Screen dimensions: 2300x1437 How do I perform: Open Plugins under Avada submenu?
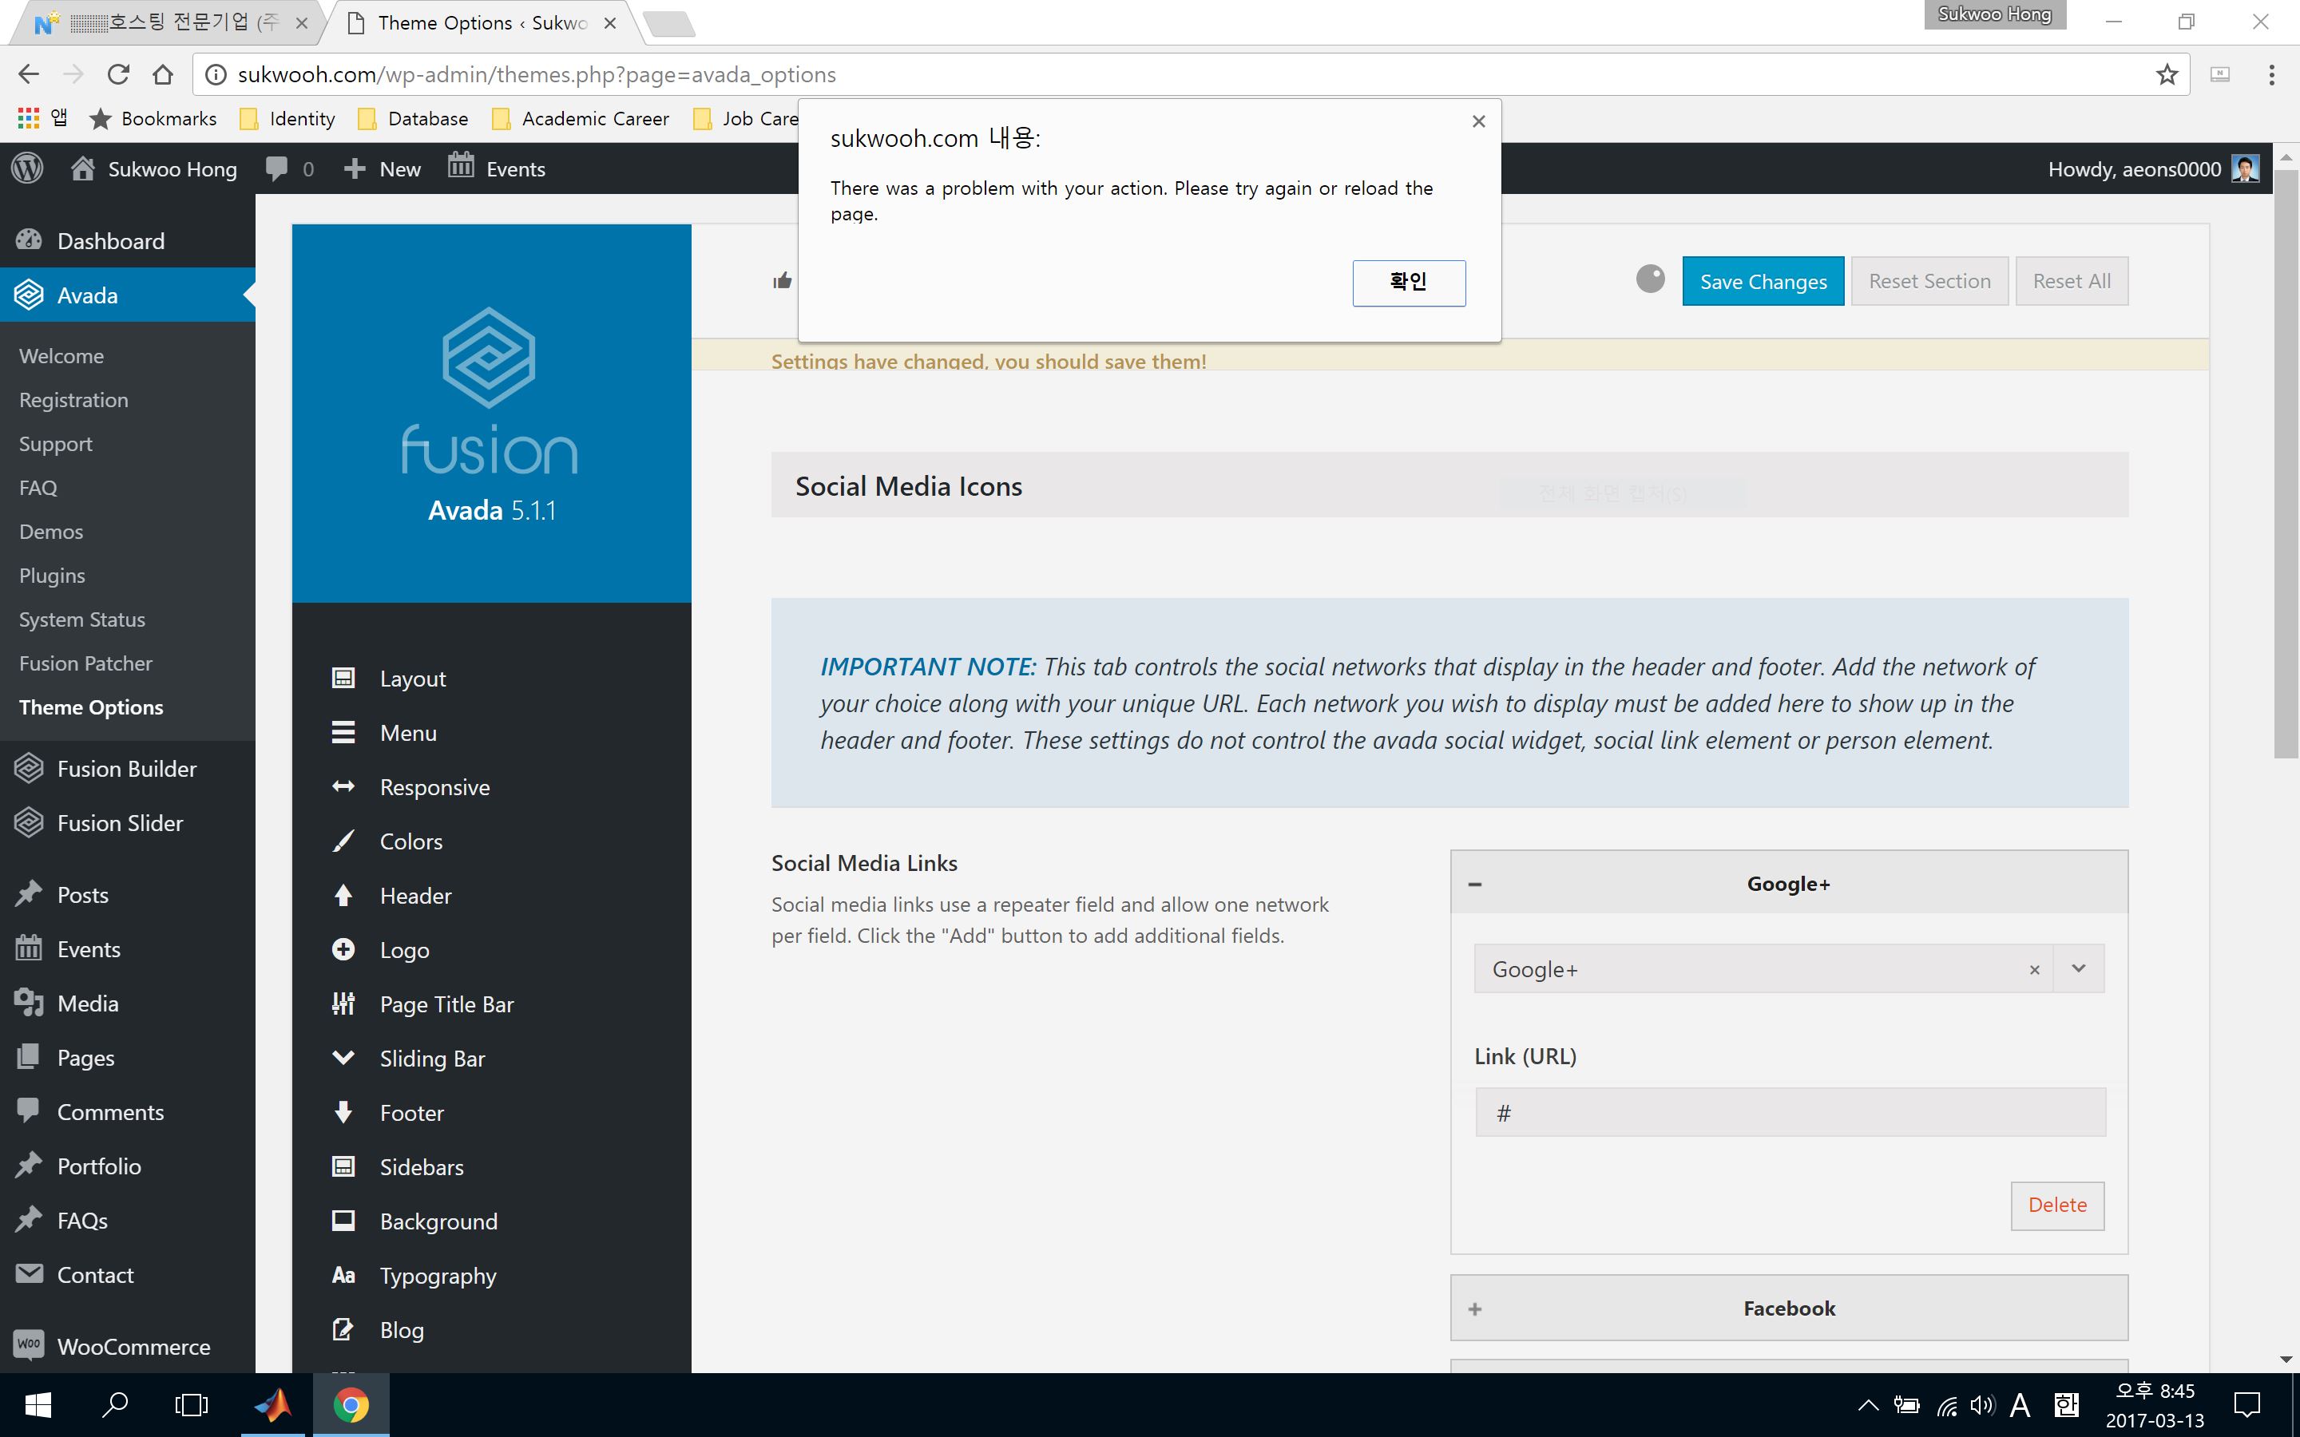tap(52, 574)
